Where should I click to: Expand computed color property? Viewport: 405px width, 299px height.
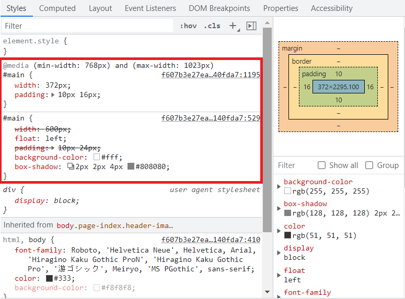[x=279, y=231]
